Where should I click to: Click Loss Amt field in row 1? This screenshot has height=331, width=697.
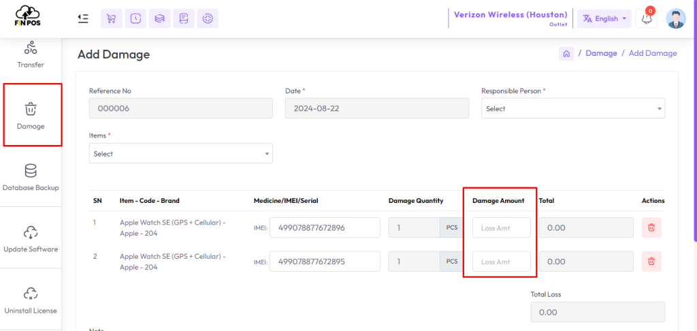click(502, 227)
